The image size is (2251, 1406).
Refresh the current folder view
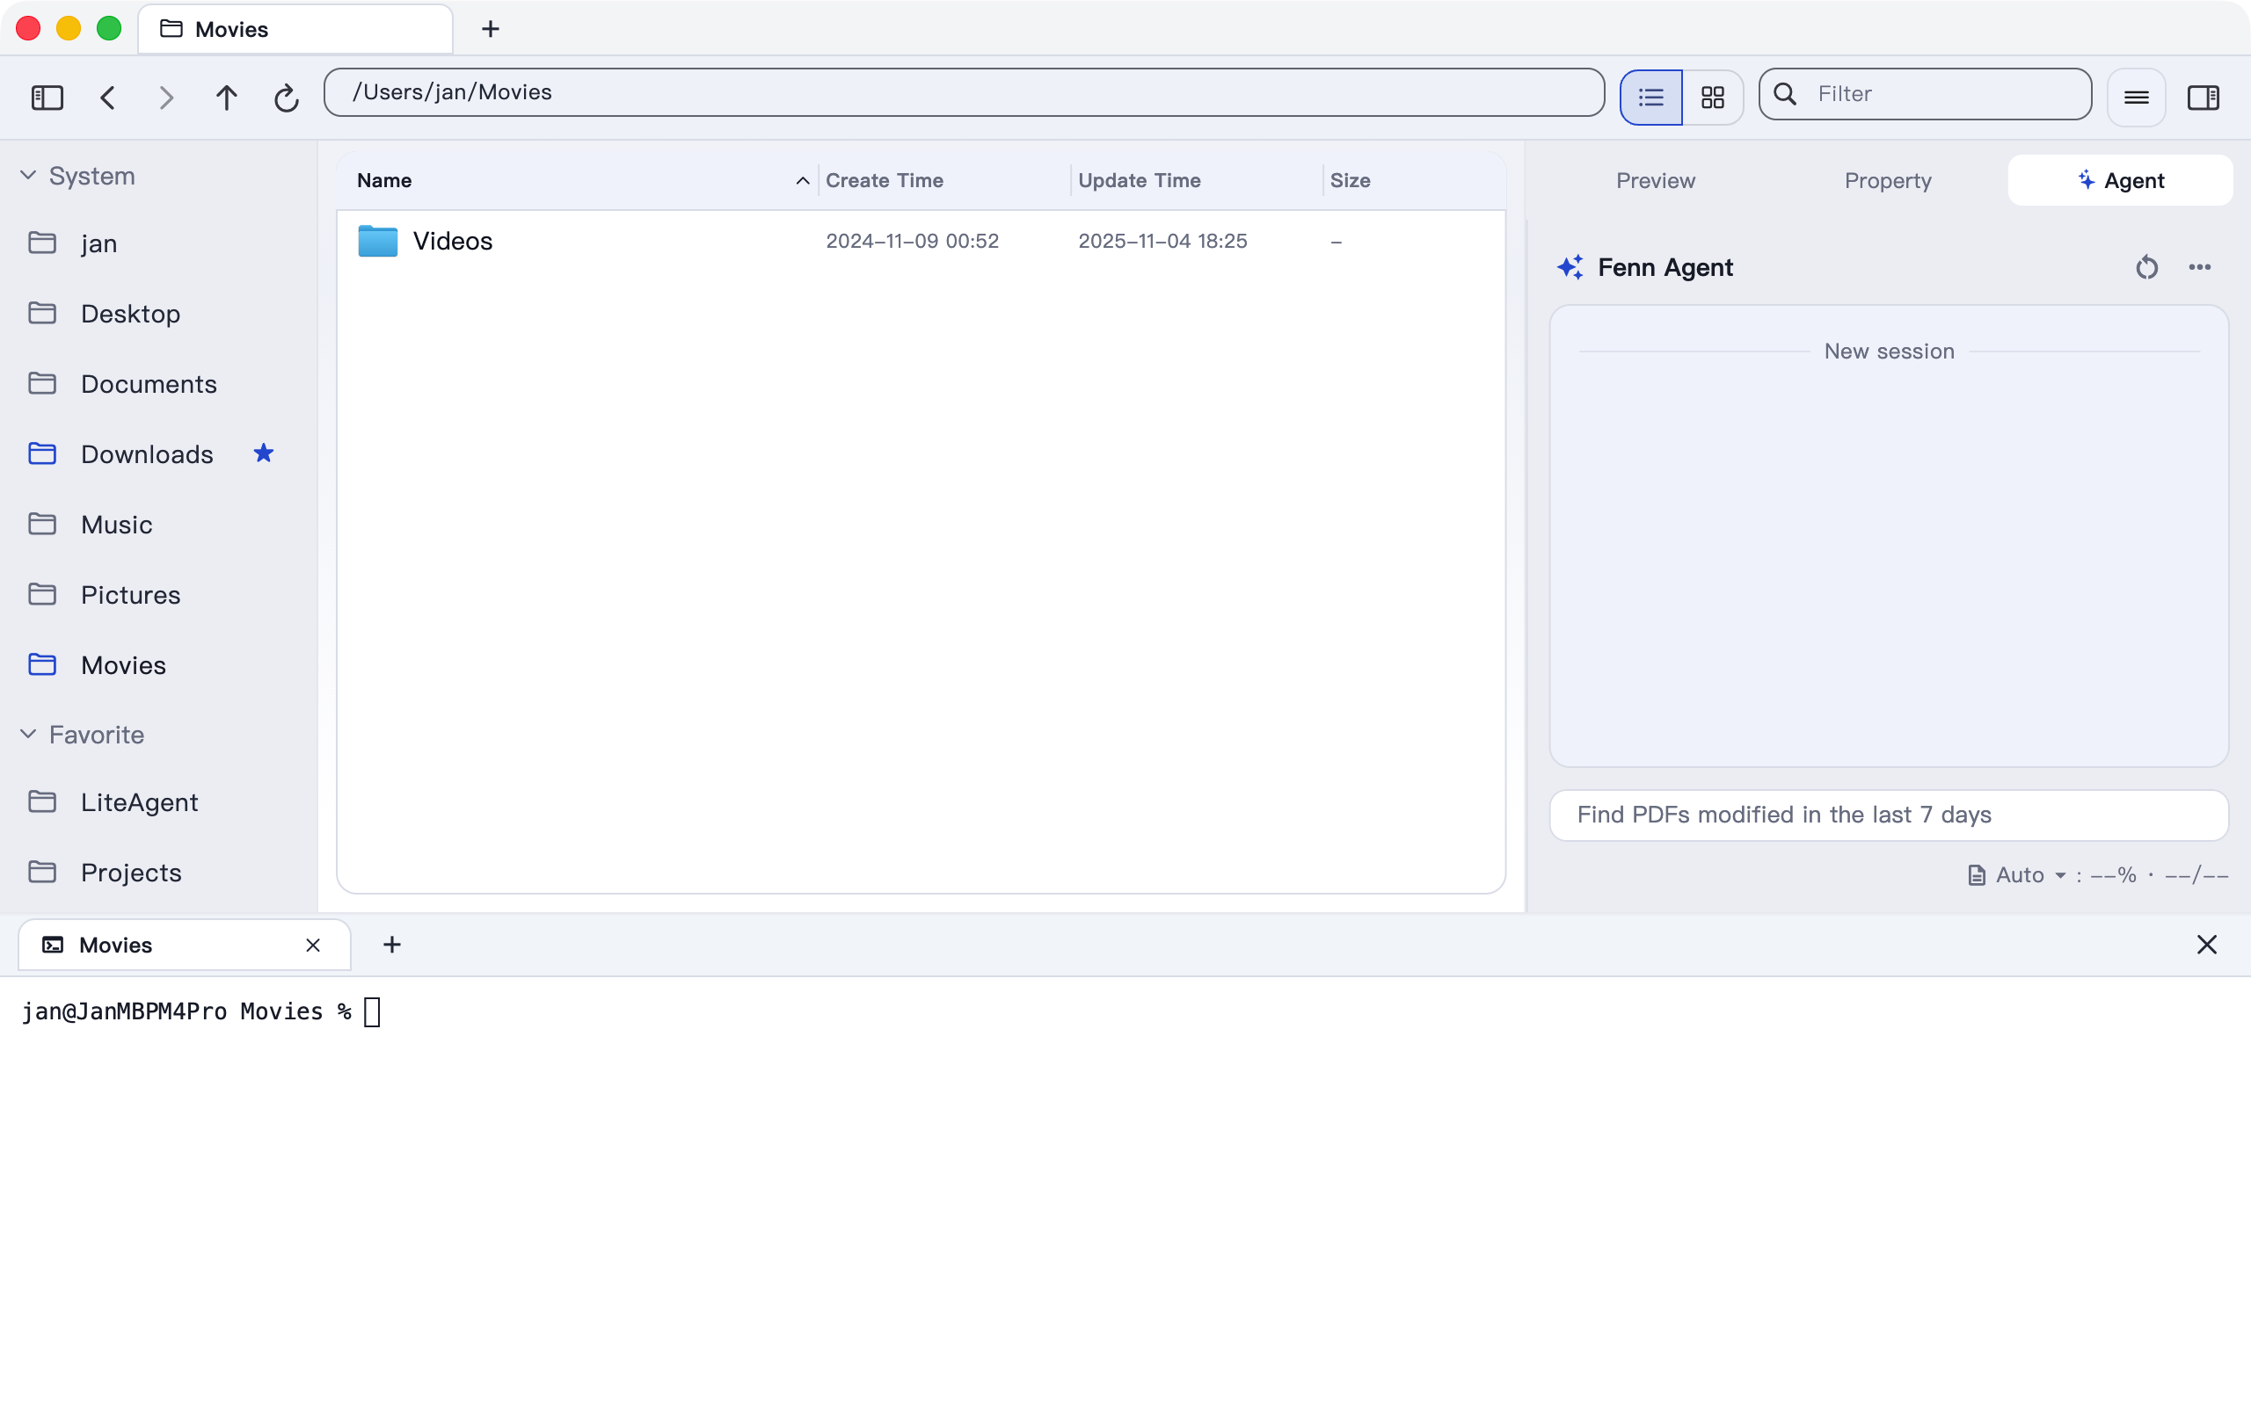click(x=286, y=98)
